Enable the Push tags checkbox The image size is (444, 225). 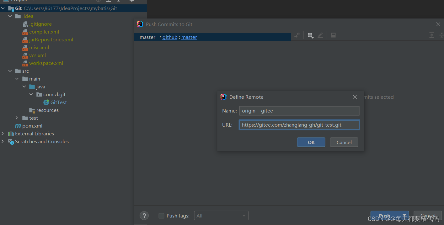tap(161, 216)
